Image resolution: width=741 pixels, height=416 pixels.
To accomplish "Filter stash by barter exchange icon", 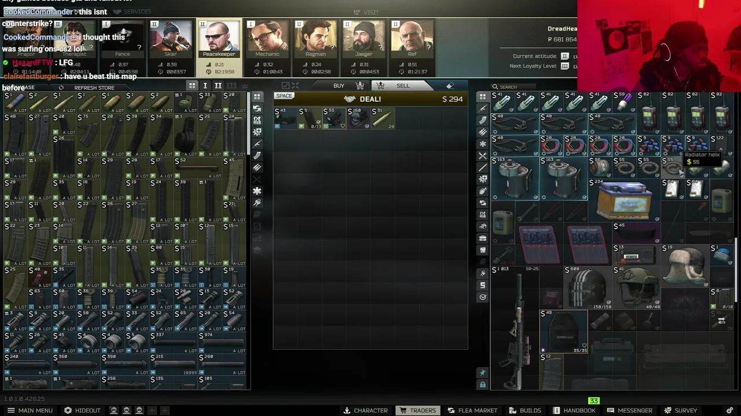I will coord(483,203).
